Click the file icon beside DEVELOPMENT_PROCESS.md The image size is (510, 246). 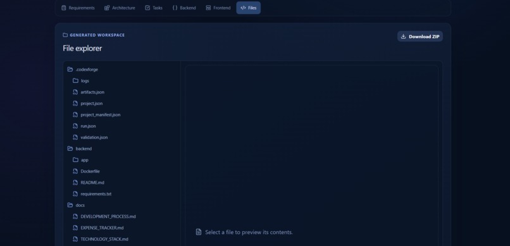(x=75, y=216)
